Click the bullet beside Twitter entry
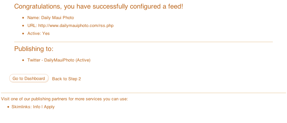This screenshot has height=123, width=287. (23, 60)
